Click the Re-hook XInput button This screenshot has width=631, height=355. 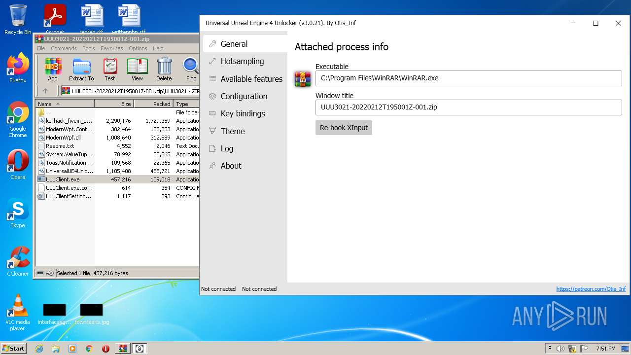click(x=344, y=128)
